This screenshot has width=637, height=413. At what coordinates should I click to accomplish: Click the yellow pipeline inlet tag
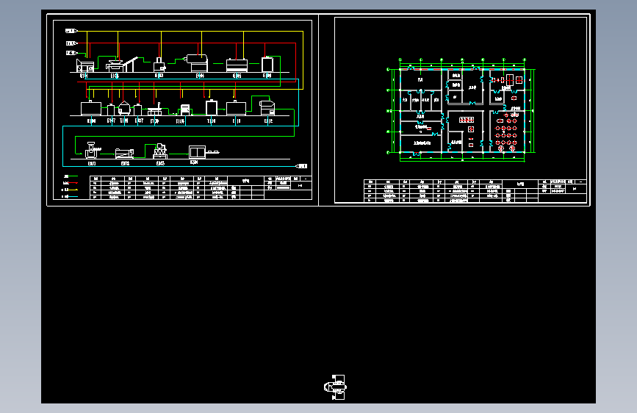tap(71, 31)
